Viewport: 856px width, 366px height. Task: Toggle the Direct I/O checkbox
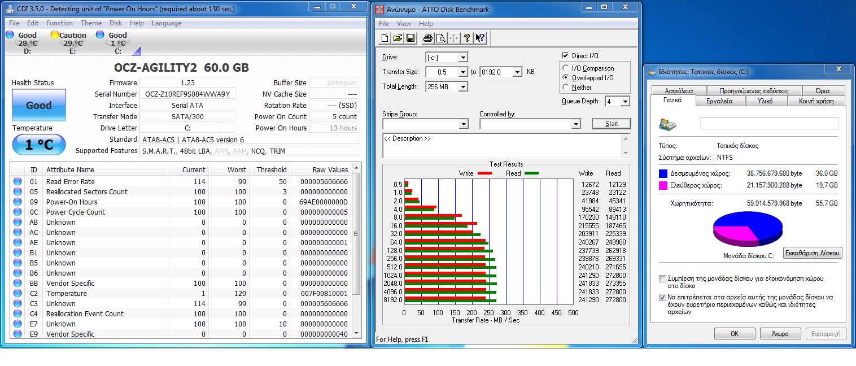[x=565, y=55]
